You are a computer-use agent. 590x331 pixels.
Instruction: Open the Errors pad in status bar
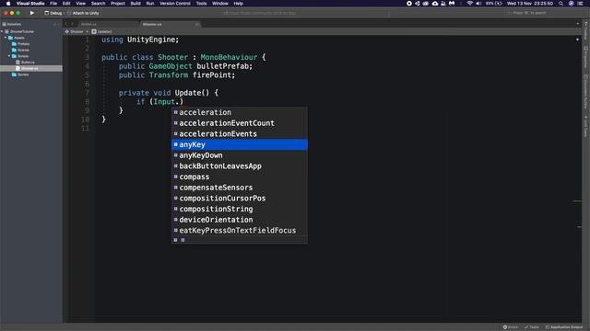(511, 327)
